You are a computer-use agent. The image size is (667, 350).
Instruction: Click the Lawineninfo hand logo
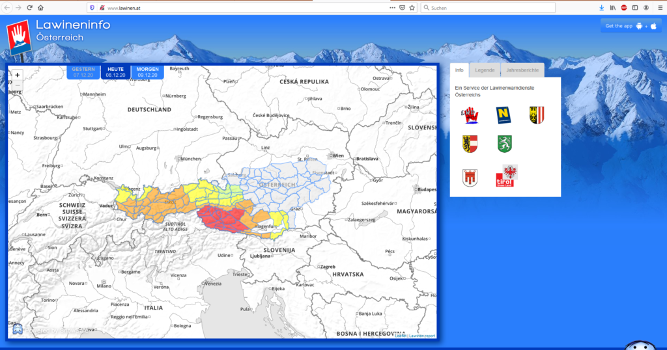tap(19, 38)
